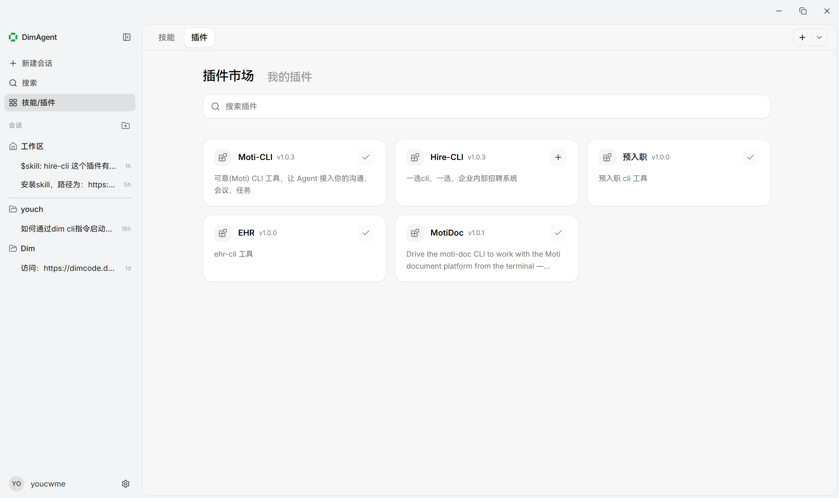
Task: Click the MotiDoc plugin icon
Action: (415, 233)
